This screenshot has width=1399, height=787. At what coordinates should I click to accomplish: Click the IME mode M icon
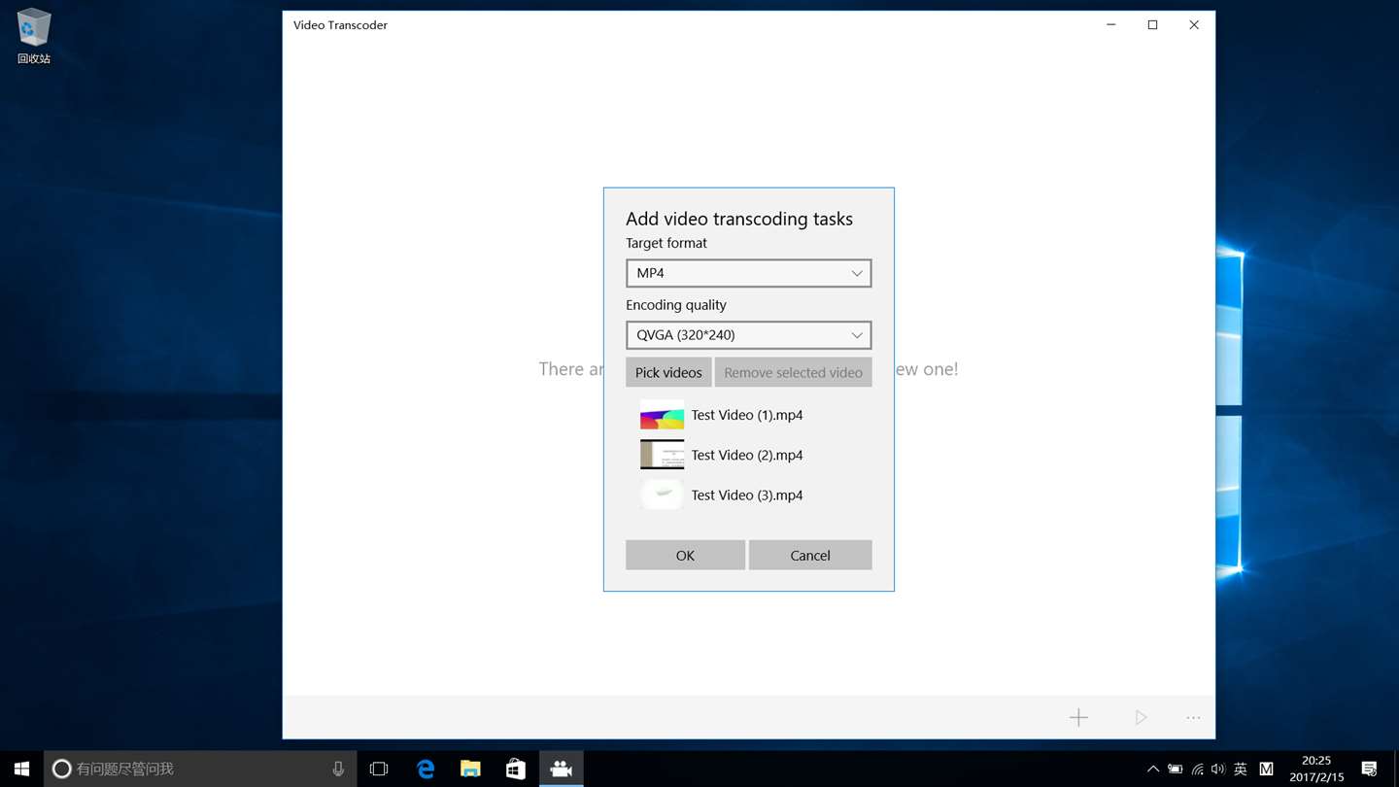tap(1266, 769)
